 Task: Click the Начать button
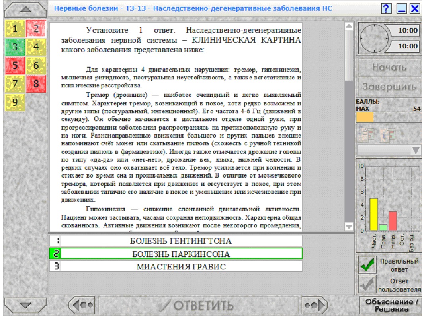tap(389, 67)
